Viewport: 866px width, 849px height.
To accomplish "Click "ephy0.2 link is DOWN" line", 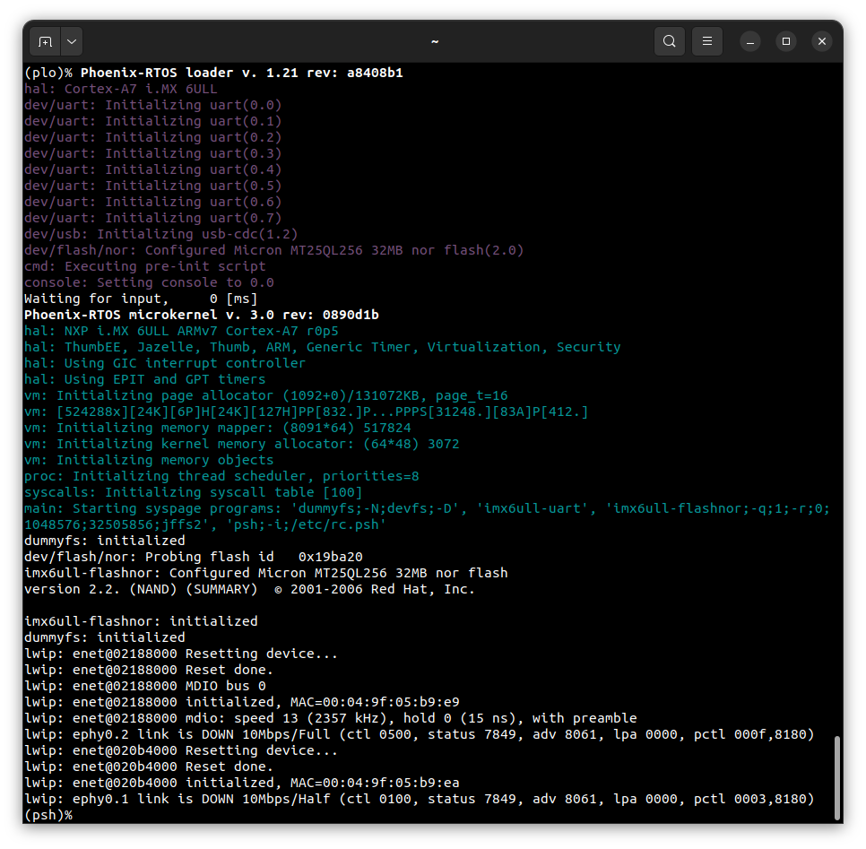I will (x=420, y=734).
